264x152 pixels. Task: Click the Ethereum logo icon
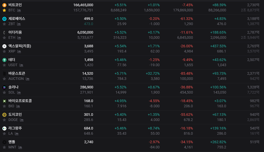[x=4, y=32]
